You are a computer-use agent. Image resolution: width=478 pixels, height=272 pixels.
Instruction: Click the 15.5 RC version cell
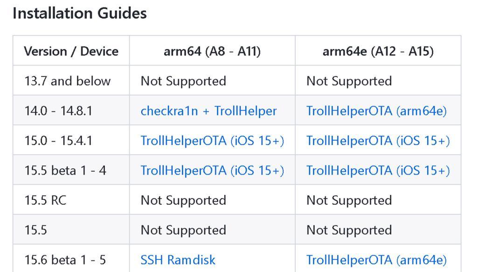tap(45, 200)
